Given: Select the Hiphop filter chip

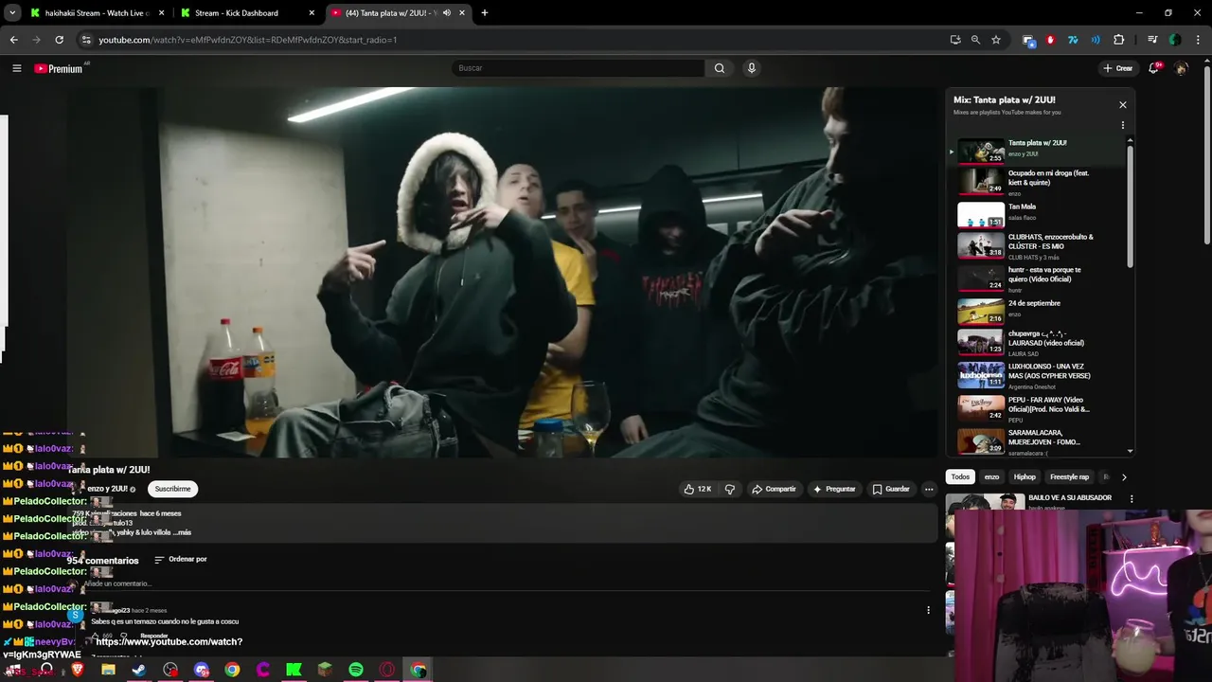Looking at the screenshot, I should point(1025,476).
